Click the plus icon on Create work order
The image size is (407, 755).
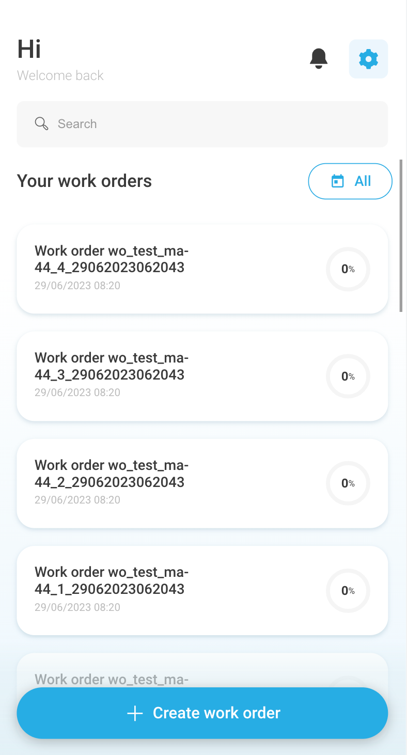pyautogui.click(x=135, y=713)
